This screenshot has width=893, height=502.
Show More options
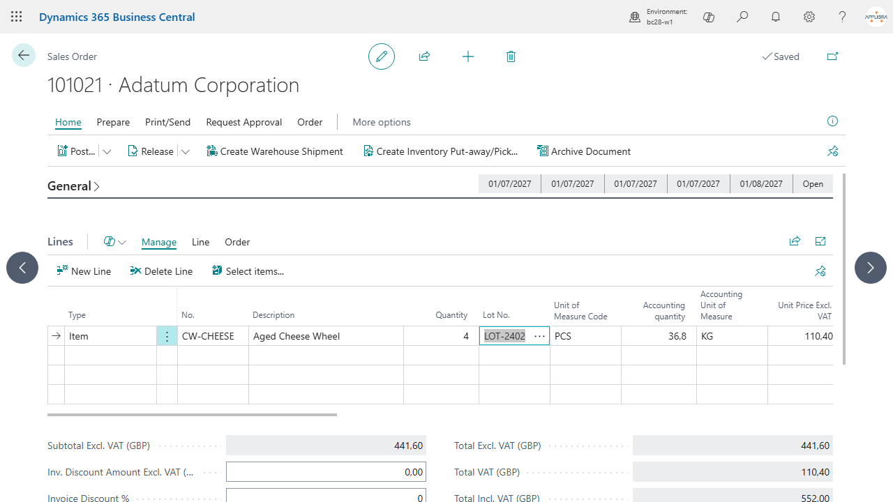pyautogui.click(x=382, y=122)
